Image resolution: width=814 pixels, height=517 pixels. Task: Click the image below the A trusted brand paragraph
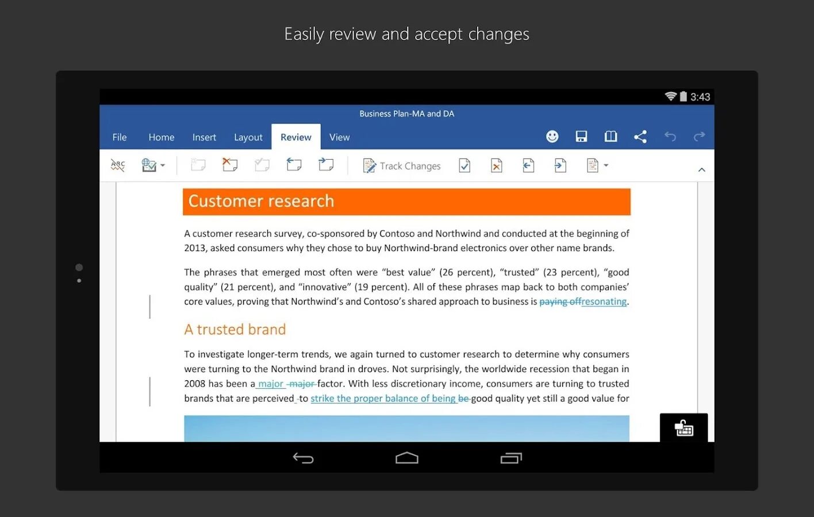pyautogui.click(x=406, y=429)
